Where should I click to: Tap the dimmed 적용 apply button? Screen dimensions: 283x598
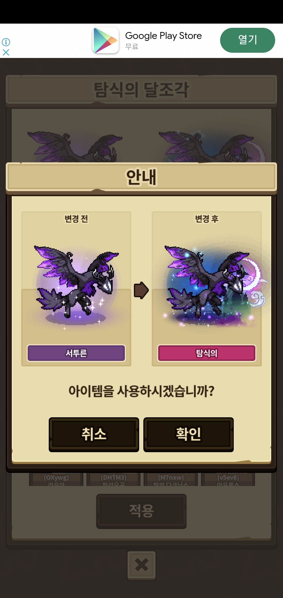(x=141, y=511)
